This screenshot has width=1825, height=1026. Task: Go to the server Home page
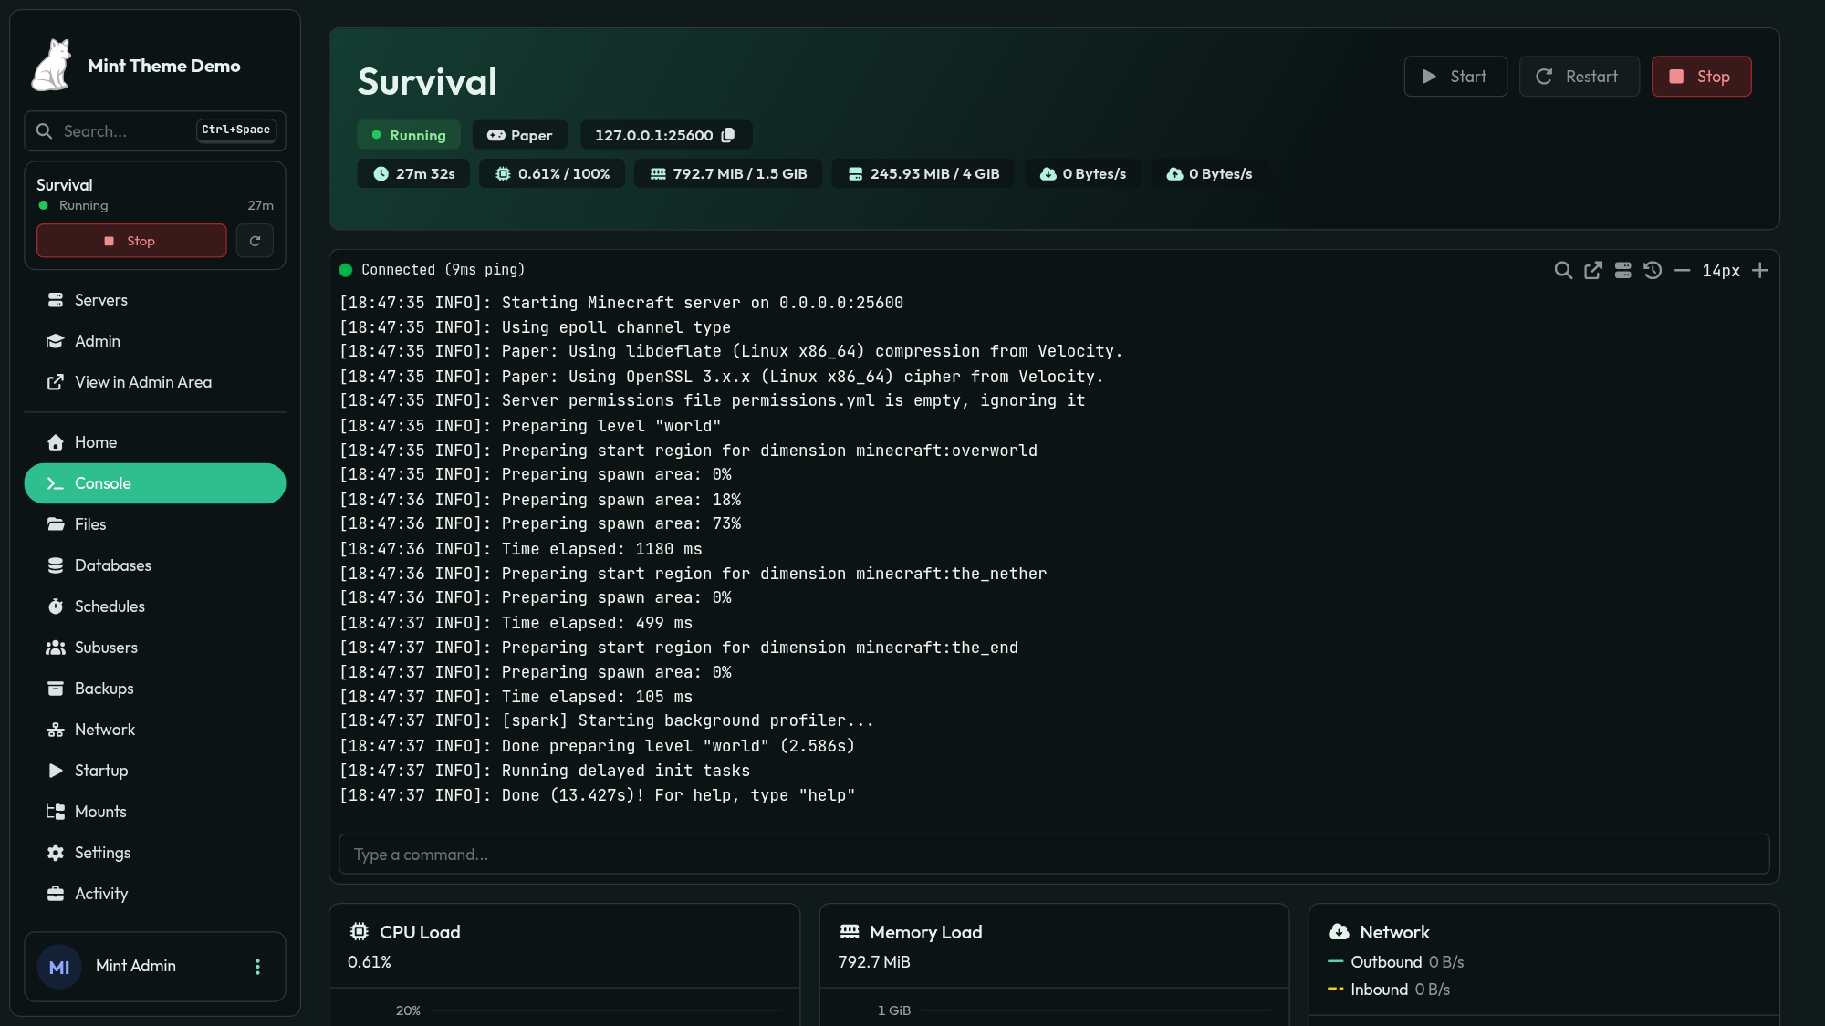pyautogui.click(x=154, y=442)
